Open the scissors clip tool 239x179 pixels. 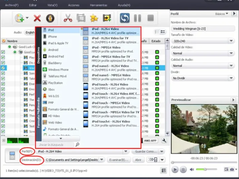68,18
